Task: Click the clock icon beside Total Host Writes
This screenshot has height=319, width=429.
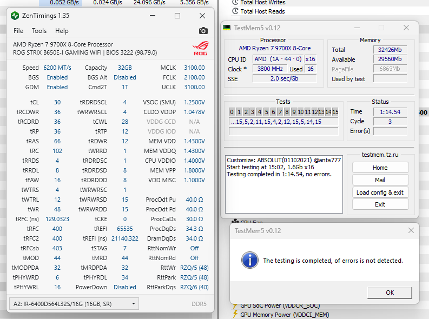Action: click(x=235, y=3)
